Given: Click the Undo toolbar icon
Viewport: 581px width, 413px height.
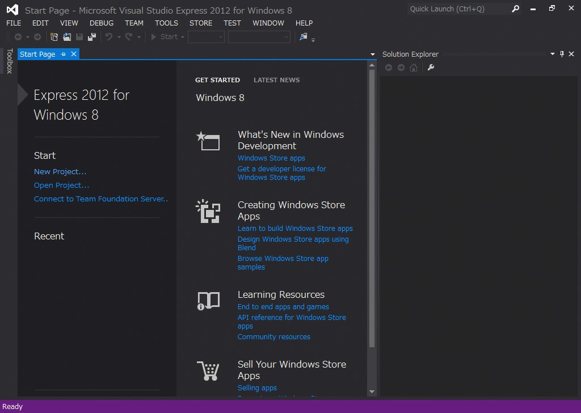Looking at the screenshot, I should pyautogui.click(x=109, y=37).
